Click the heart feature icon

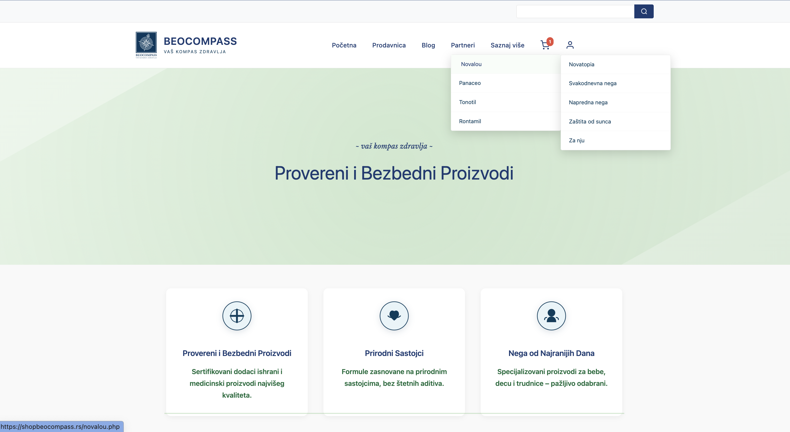tap(394, 316)
